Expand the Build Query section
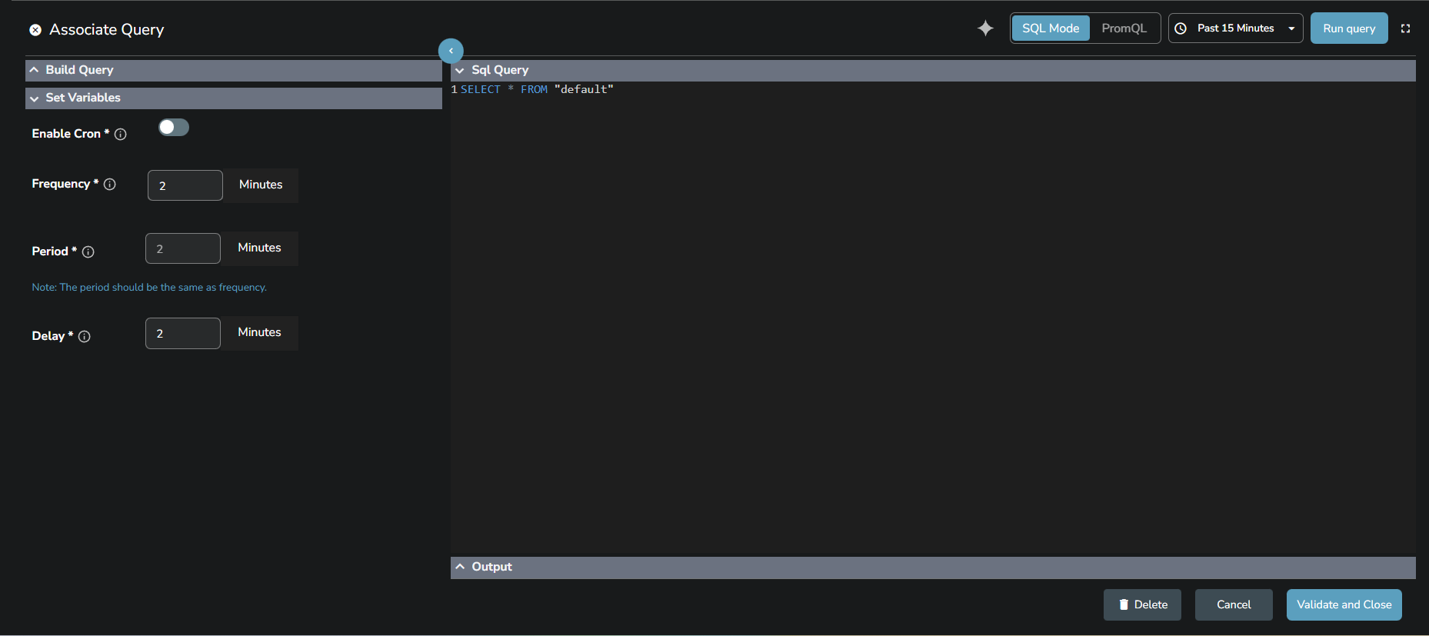1429x636 pixels. click(234, 70)
